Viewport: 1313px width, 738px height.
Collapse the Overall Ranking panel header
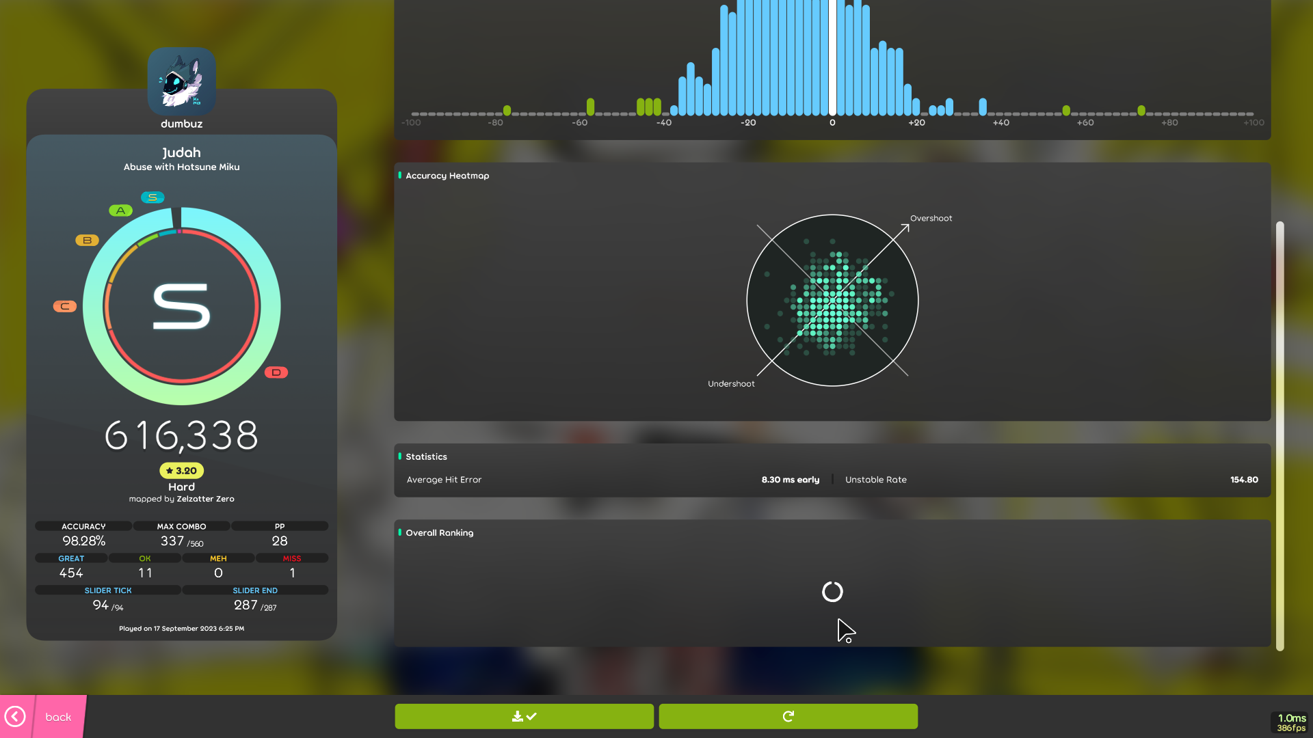440,532
